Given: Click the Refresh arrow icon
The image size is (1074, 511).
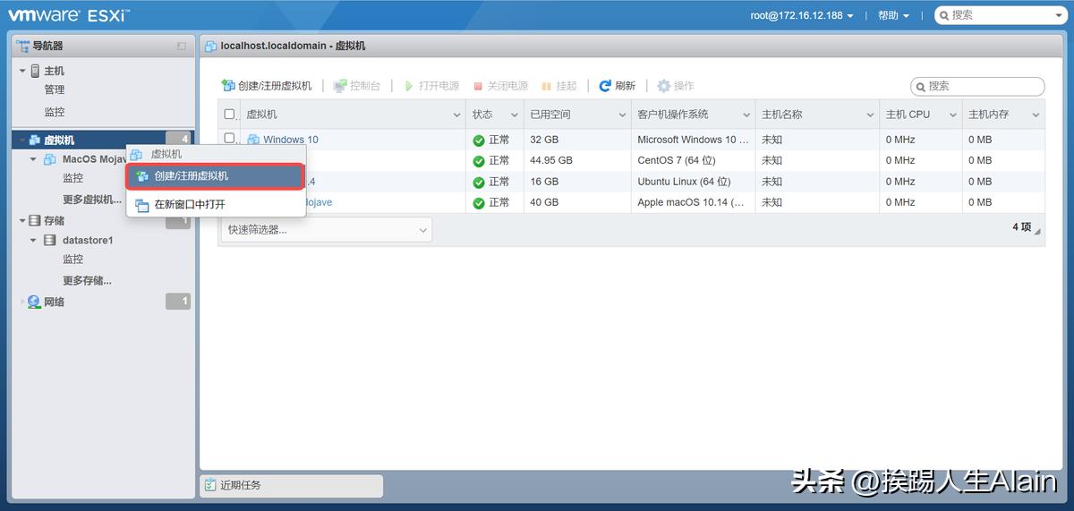Looking at the screenshot, I should tap(605, 86).
